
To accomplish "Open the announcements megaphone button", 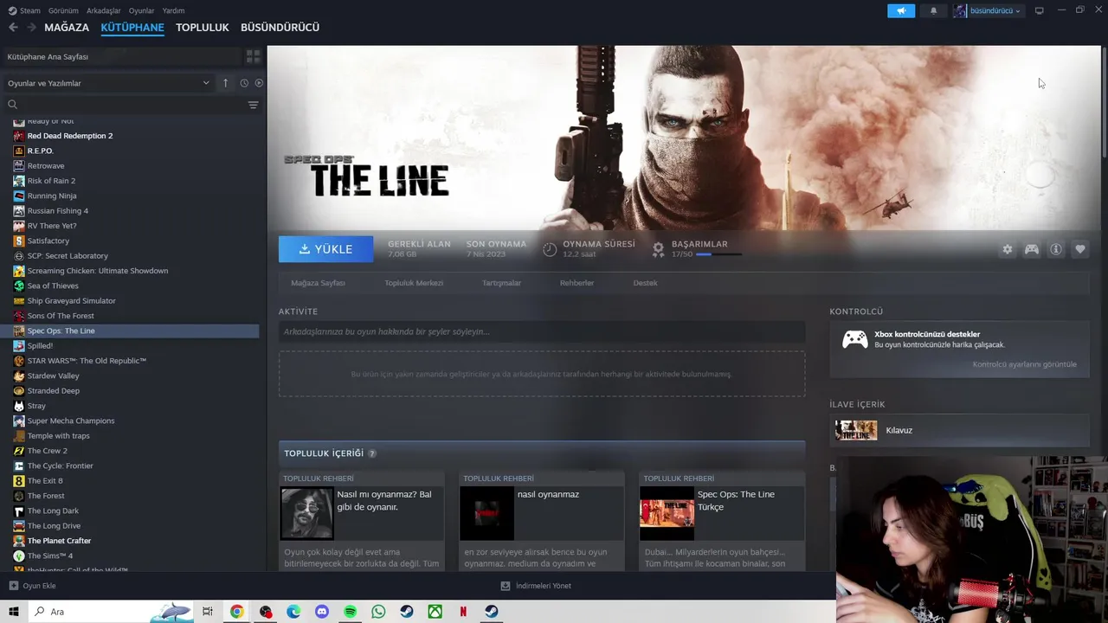I will (901, 10).
